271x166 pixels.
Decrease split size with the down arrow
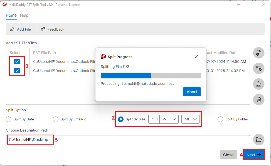point(174,119)
